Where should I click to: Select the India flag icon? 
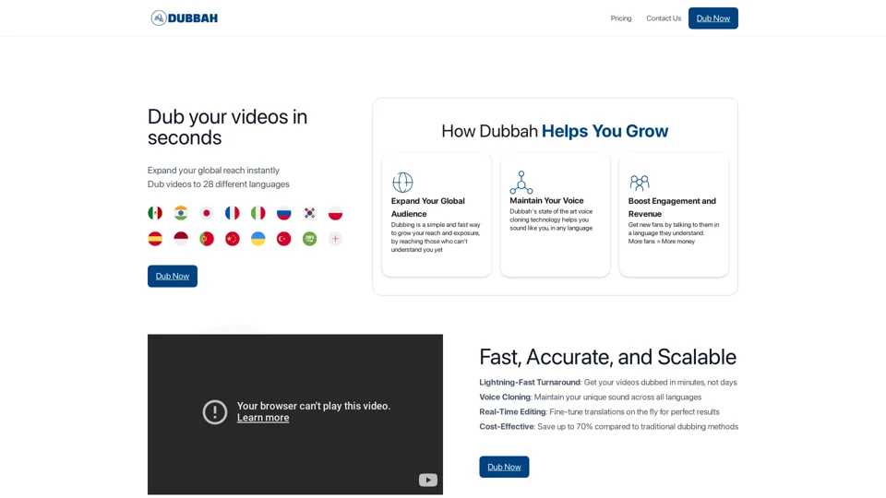tap(181, 213)
